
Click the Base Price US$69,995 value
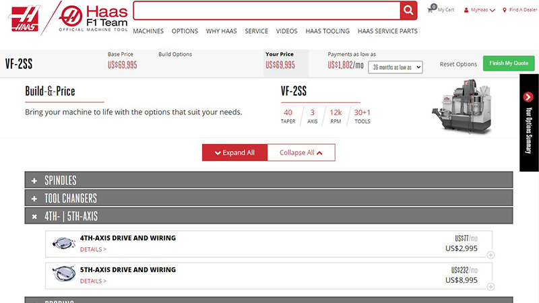[x=123, y=65]
